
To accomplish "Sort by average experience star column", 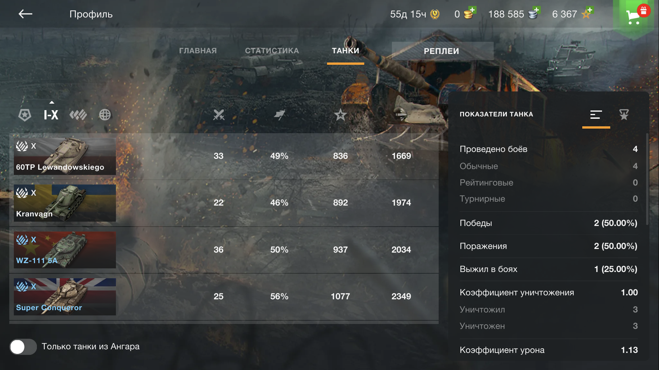I will point(340,115).
